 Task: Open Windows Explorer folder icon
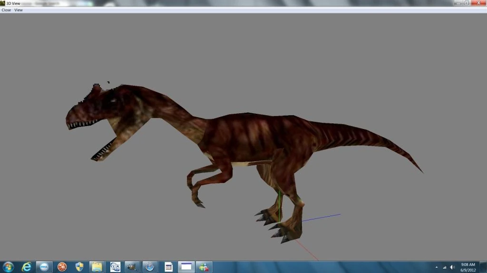click(97, 267)
